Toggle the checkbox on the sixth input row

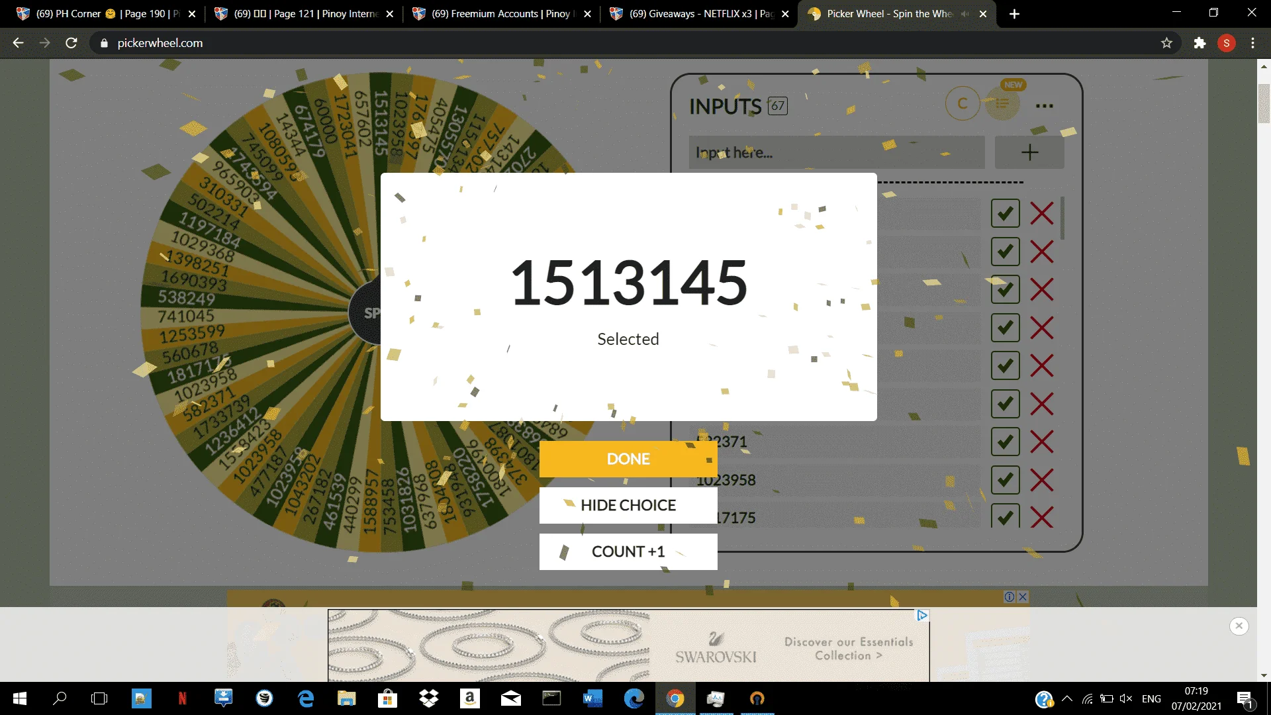1005,403
